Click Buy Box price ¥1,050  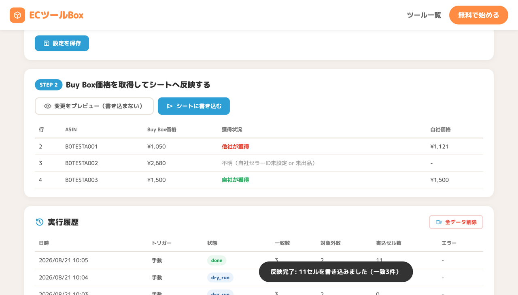[157, 147]
